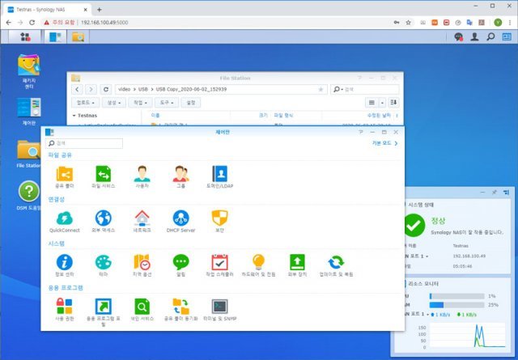This screenshot has width=518, height=360.
Task: Star the current File Station folder path
Action: click(x=321, y=89)
